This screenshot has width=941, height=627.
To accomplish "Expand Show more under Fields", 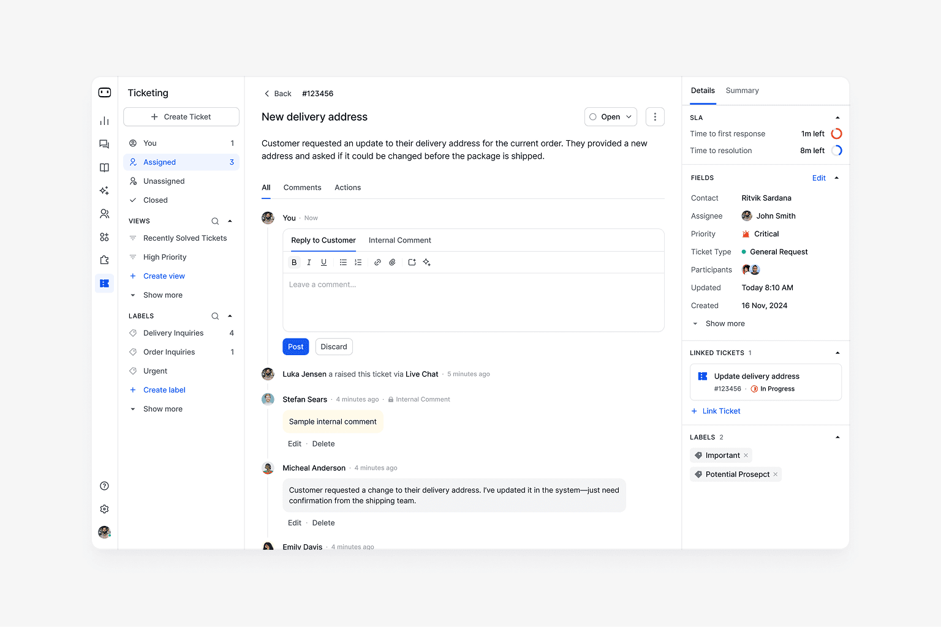I will [x=718, y=324].
